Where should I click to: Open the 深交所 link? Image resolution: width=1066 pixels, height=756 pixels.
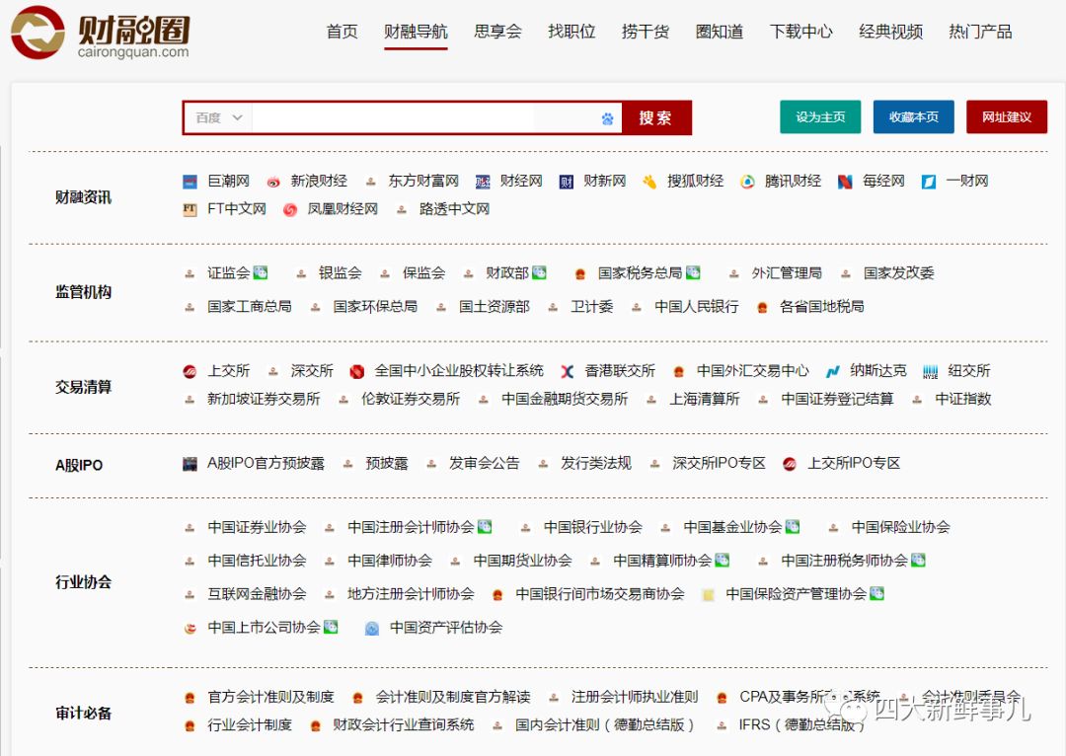click(x=312, y=370)
